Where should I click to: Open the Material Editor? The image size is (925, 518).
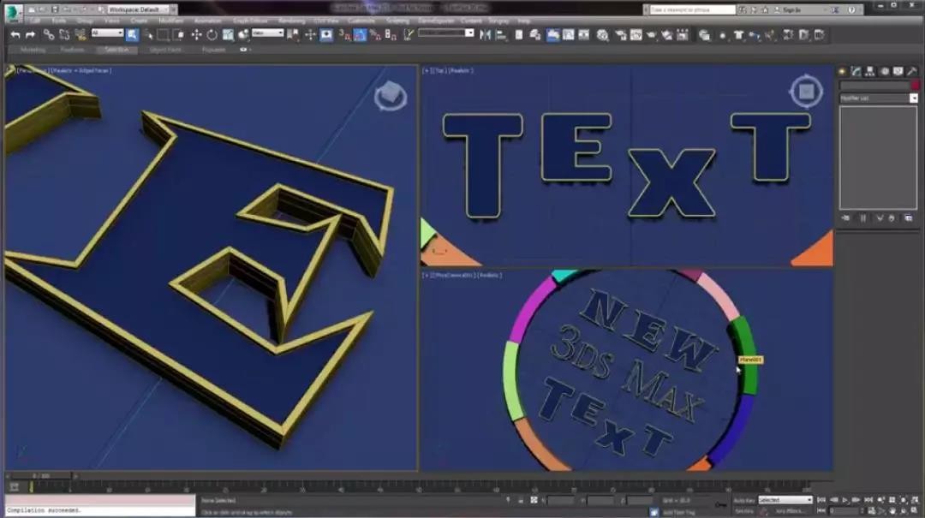(602, 35)
